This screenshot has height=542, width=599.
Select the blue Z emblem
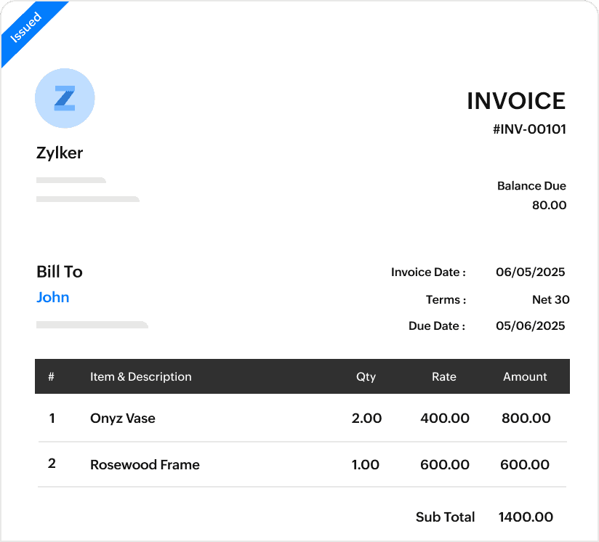point(65,98)
